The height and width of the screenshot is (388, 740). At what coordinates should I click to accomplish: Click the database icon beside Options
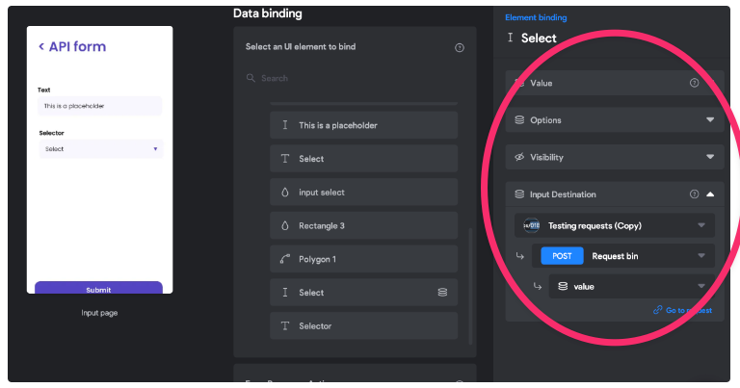click(519, 119)
